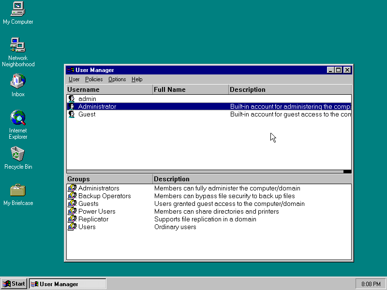Click 'Members can share directories and printers'
The height and width of the screenshot is (290, 387).
[216, 211]
